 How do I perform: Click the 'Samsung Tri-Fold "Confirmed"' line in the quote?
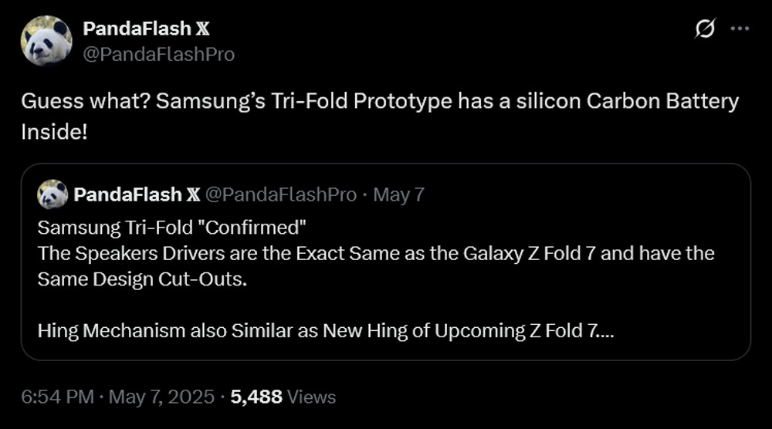[172, 228]
